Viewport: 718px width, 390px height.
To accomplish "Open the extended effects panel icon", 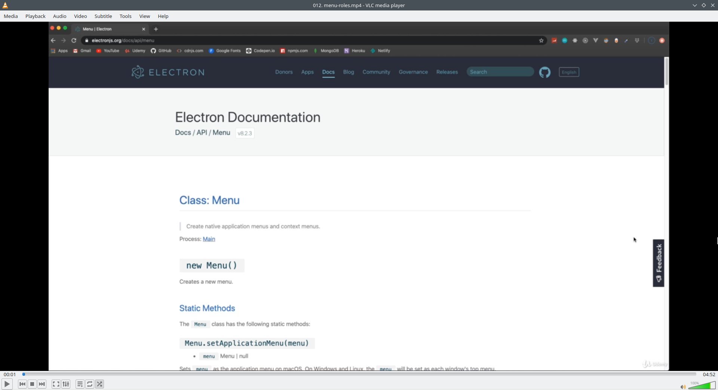I will tap(66, 384).
